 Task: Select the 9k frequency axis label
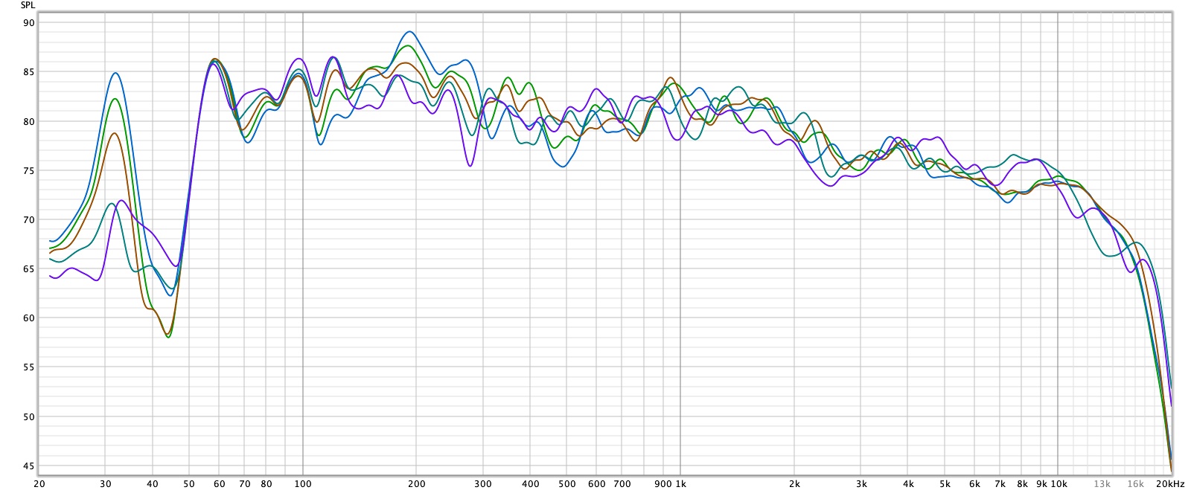click(x=1041, y=484)
